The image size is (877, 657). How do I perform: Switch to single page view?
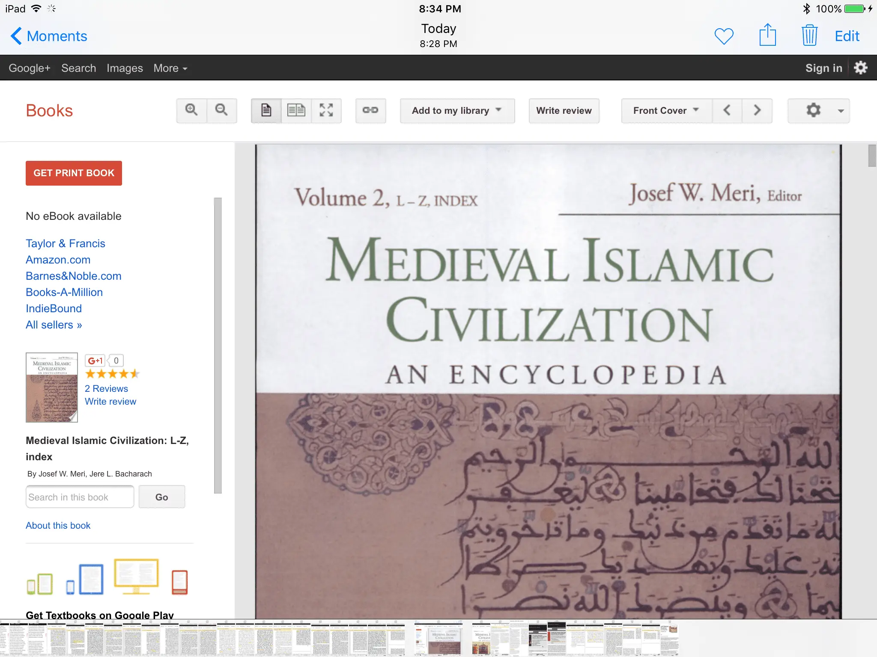(266, 110)
